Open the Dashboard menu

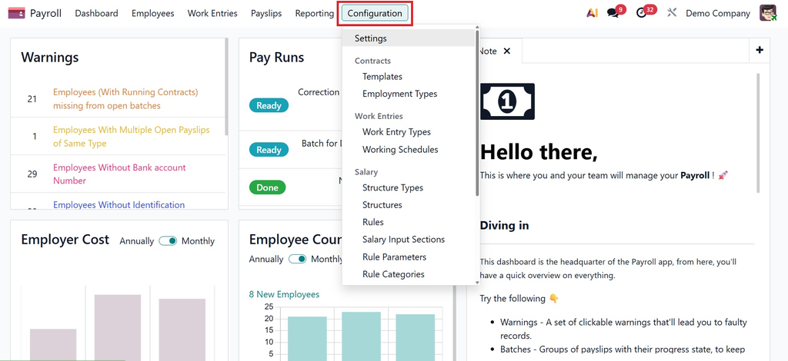(96, 14)
